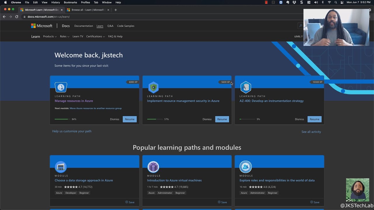Save the roles and responsibilities module
The height and width of the screenshot is (210, 374).
tap(314, 202)
